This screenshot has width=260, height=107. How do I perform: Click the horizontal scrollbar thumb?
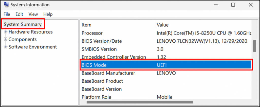point(140,102)
